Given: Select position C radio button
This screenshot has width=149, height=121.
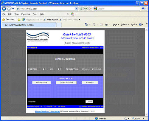Looking at the screenshot, I should [59, 69].
